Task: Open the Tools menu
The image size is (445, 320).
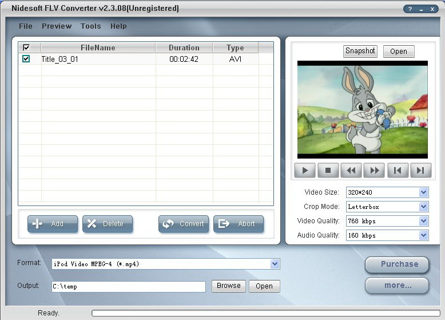Action: click(x=90, y=26)
